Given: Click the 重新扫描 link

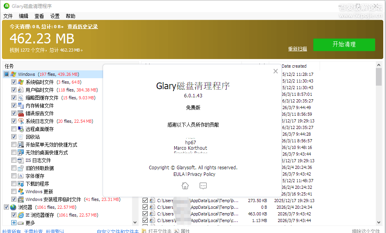Looking at the screenshot, I should tap(297, 49).
